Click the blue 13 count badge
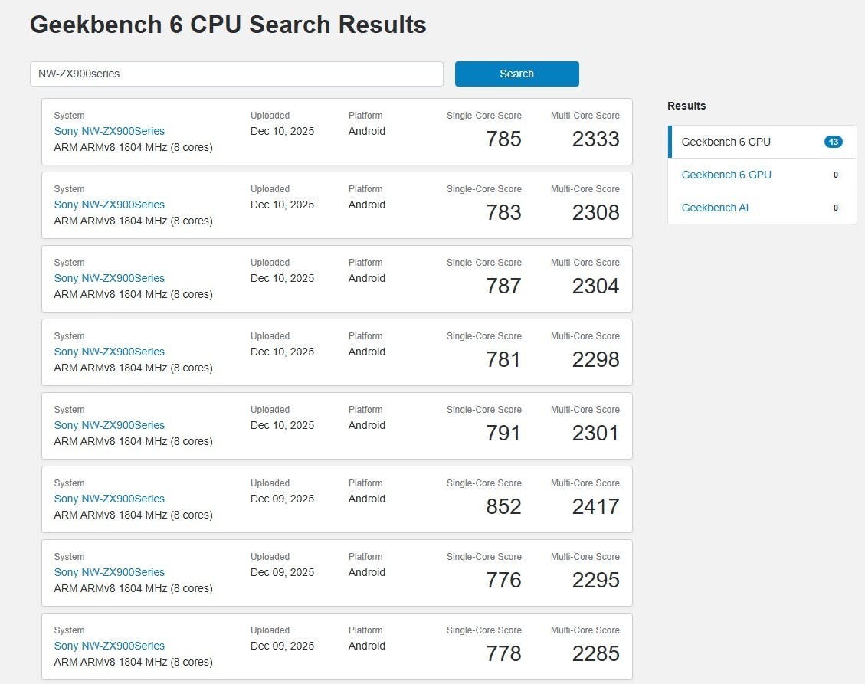 point(834,142)
